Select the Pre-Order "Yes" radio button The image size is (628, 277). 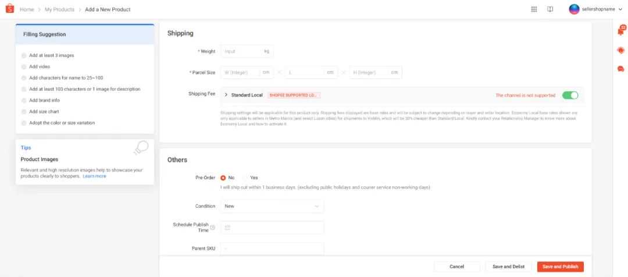pos(245,177)
